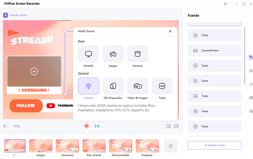Viewport: 253px width, 159px height.
Task: Select the Pantalla screen source
Action: pyautogui.click(x=88, y=54)
